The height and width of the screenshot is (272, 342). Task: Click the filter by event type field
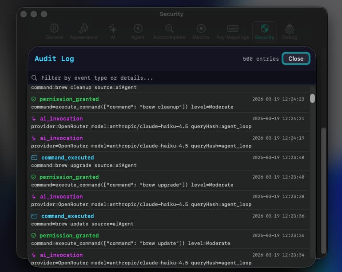point(172,78)
